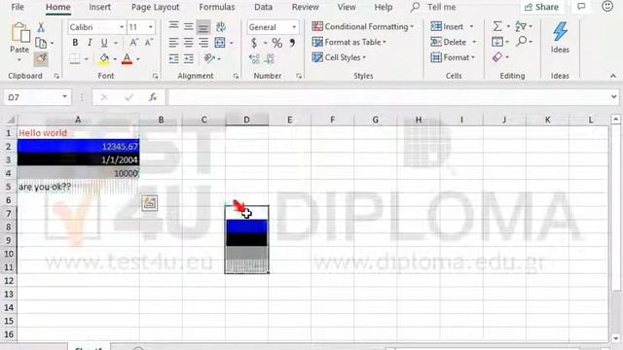Open Format cells menu
The image size is (623, 350).
click(453, 57)
